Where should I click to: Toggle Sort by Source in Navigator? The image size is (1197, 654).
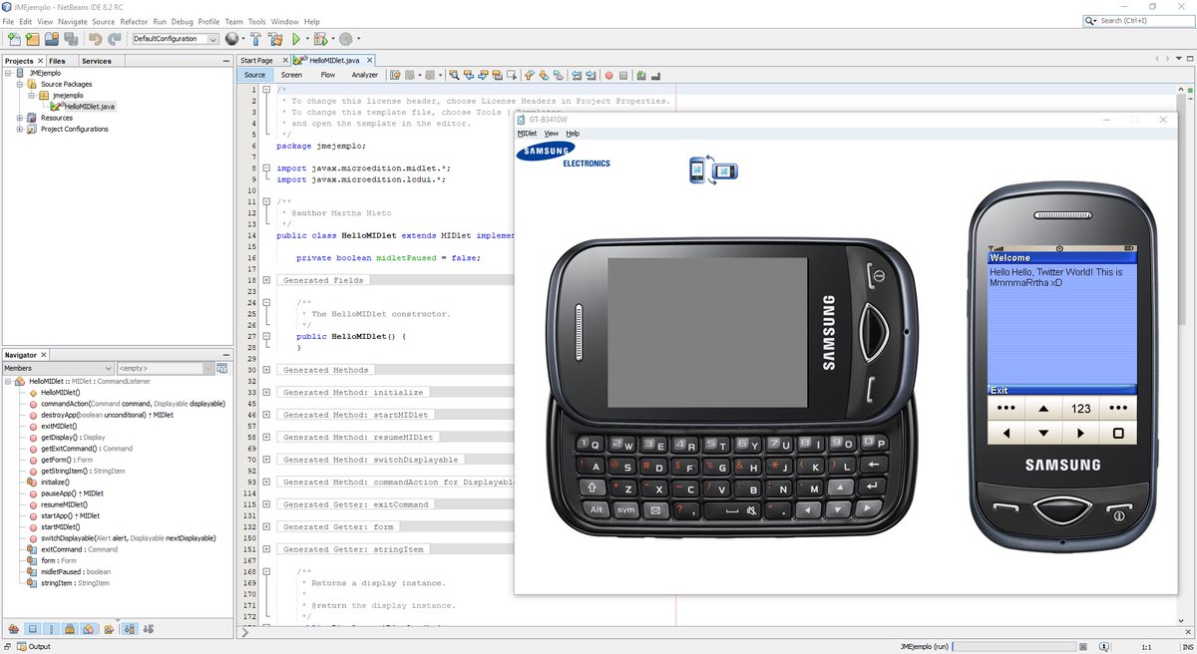[x=149, y=629]
